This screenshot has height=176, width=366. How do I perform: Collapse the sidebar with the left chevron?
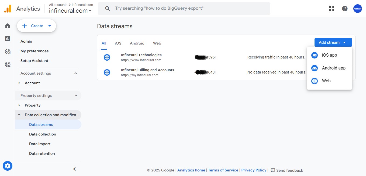tap(75, 169)
